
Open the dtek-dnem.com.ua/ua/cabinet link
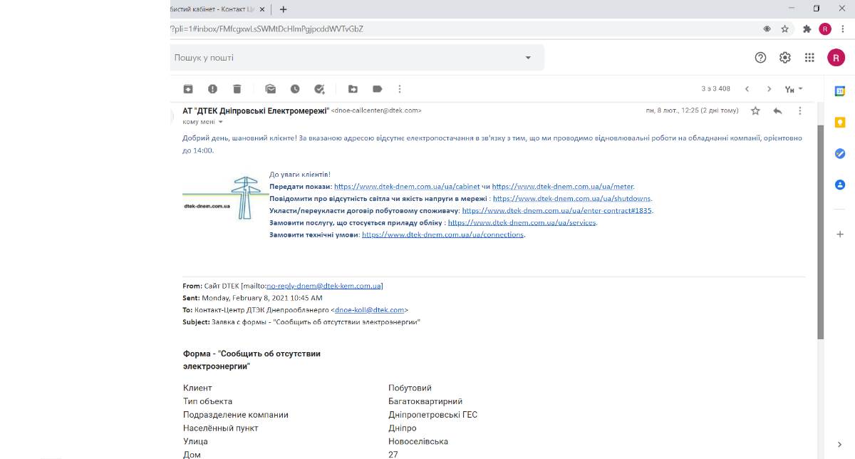click(407, 186)
